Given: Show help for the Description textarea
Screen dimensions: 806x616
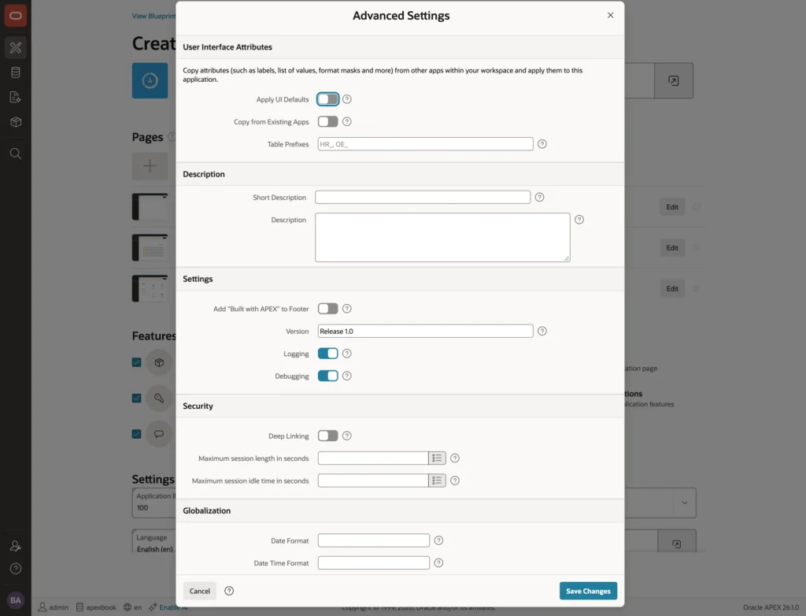Looking at the screenshot, I should pyautogui.click(x=579, y=220).
